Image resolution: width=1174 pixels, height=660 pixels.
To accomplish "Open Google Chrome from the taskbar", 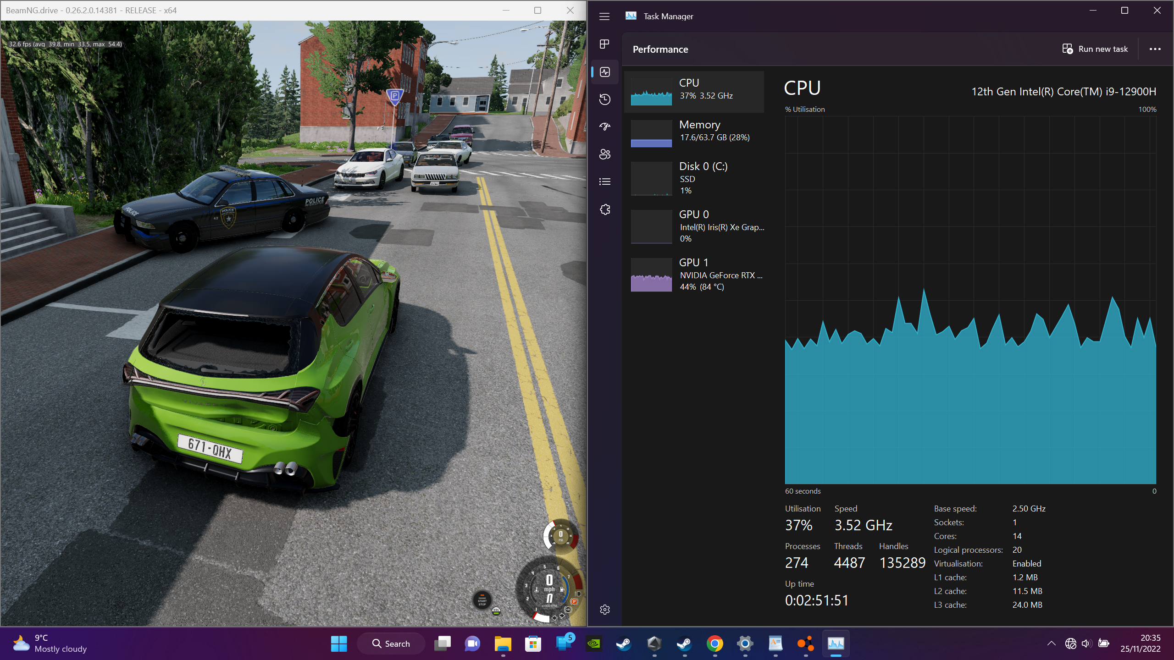I will coord(714,643).
